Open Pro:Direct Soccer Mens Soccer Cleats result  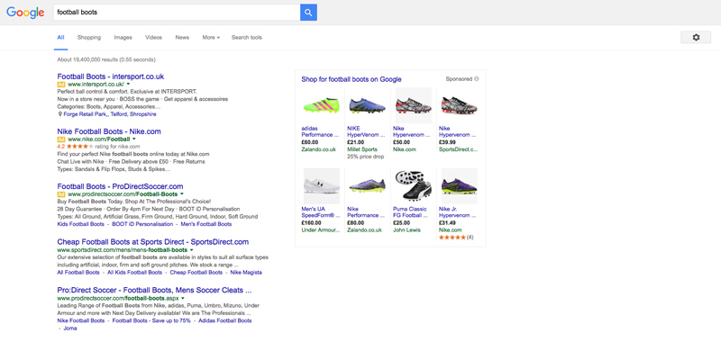pos(154,290)
